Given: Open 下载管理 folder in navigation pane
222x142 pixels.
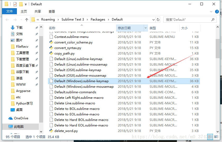Looking at the screenshot, I should (x=22, y=59).
